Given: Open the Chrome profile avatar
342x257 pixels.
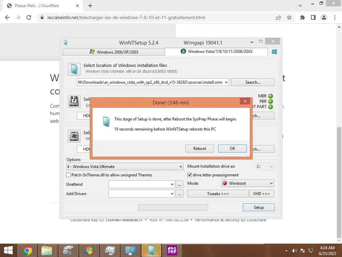Looking at the screenshot, I should tap(324, 17).
